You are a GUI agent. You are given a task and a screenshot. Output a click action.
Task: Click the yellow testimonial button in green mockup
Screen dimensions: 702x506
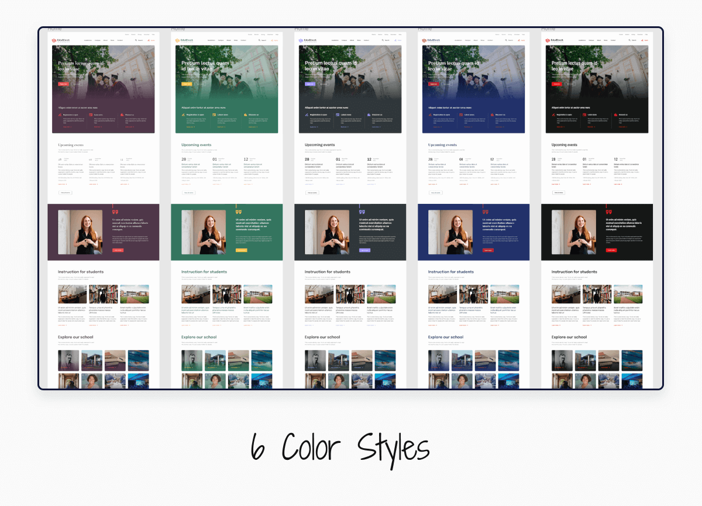[241, 250]
